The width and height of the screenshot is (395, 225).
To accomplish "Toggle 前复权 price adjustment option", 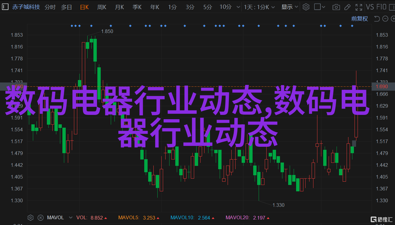I will click(360, 19).
